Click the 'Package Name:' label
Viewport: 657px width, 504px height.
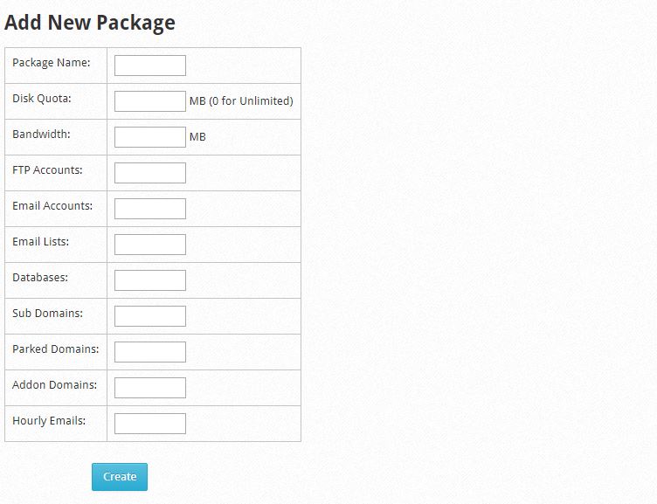52,63
